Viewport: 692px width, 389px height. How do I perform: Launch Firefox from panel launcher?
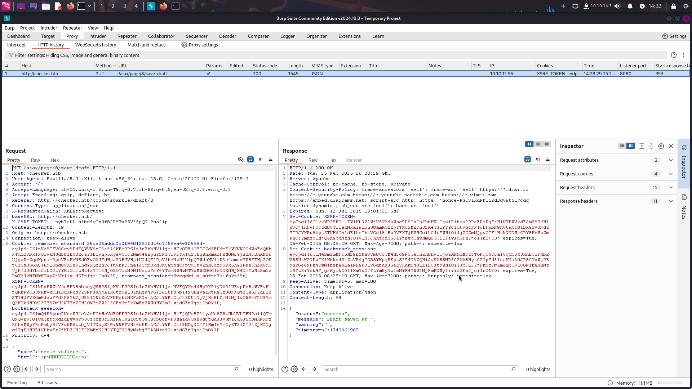coord(70,6)
